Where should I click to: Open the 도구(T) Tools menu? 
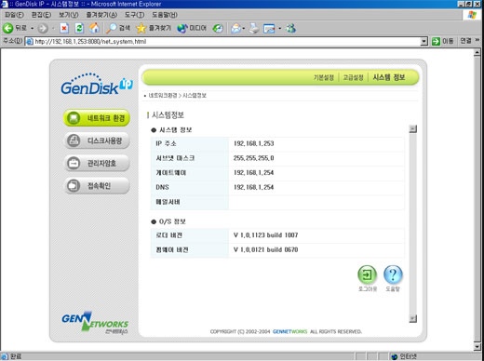[134, 15]
